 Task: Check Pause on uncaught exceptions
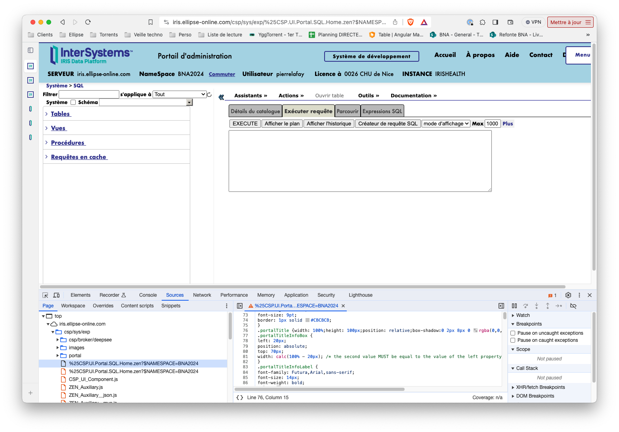pyautogui.click(x=513, y=333)
